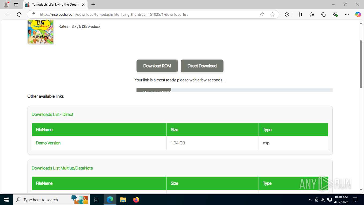
Task: Click the Direct Download button
Action: (x=202, y=66)
